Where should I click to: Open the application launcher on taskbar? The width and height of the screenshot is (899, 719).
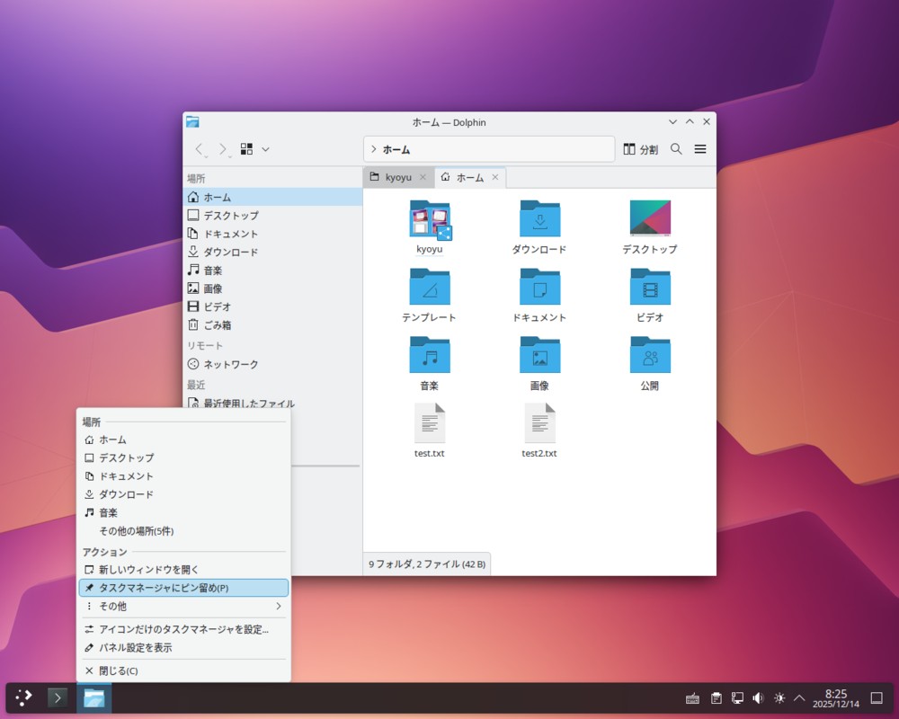click(x=24, y=697)
